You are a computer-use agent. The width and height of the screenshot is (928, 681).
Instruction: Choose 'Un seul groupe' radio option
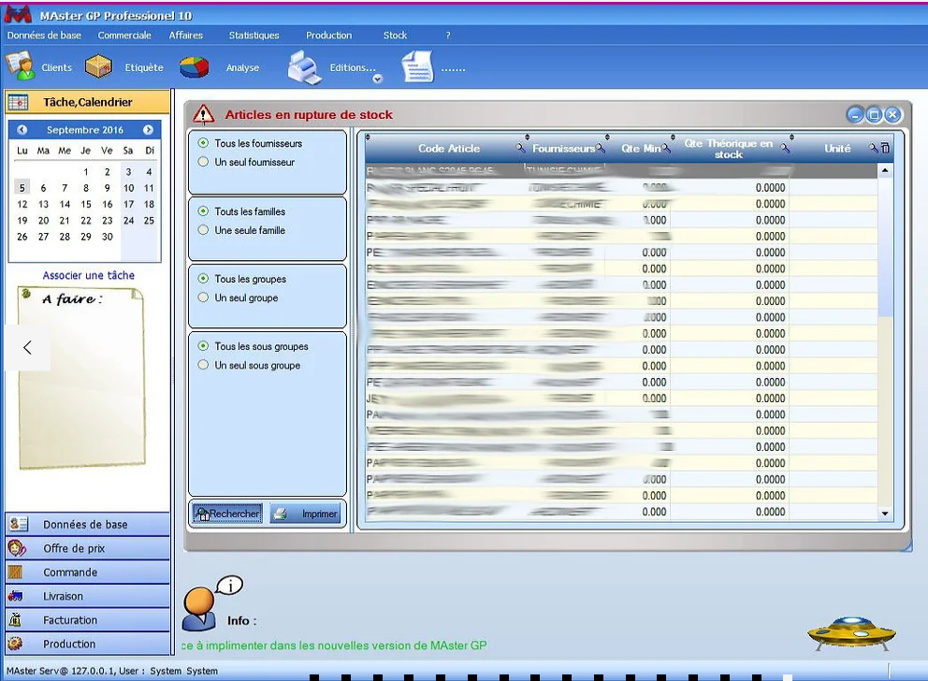point(203,297)
